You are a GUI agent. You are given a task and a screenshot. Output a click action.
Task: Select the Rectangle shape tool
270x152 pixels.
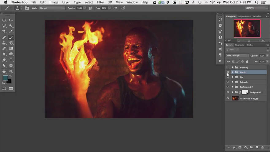pos(11,65)
